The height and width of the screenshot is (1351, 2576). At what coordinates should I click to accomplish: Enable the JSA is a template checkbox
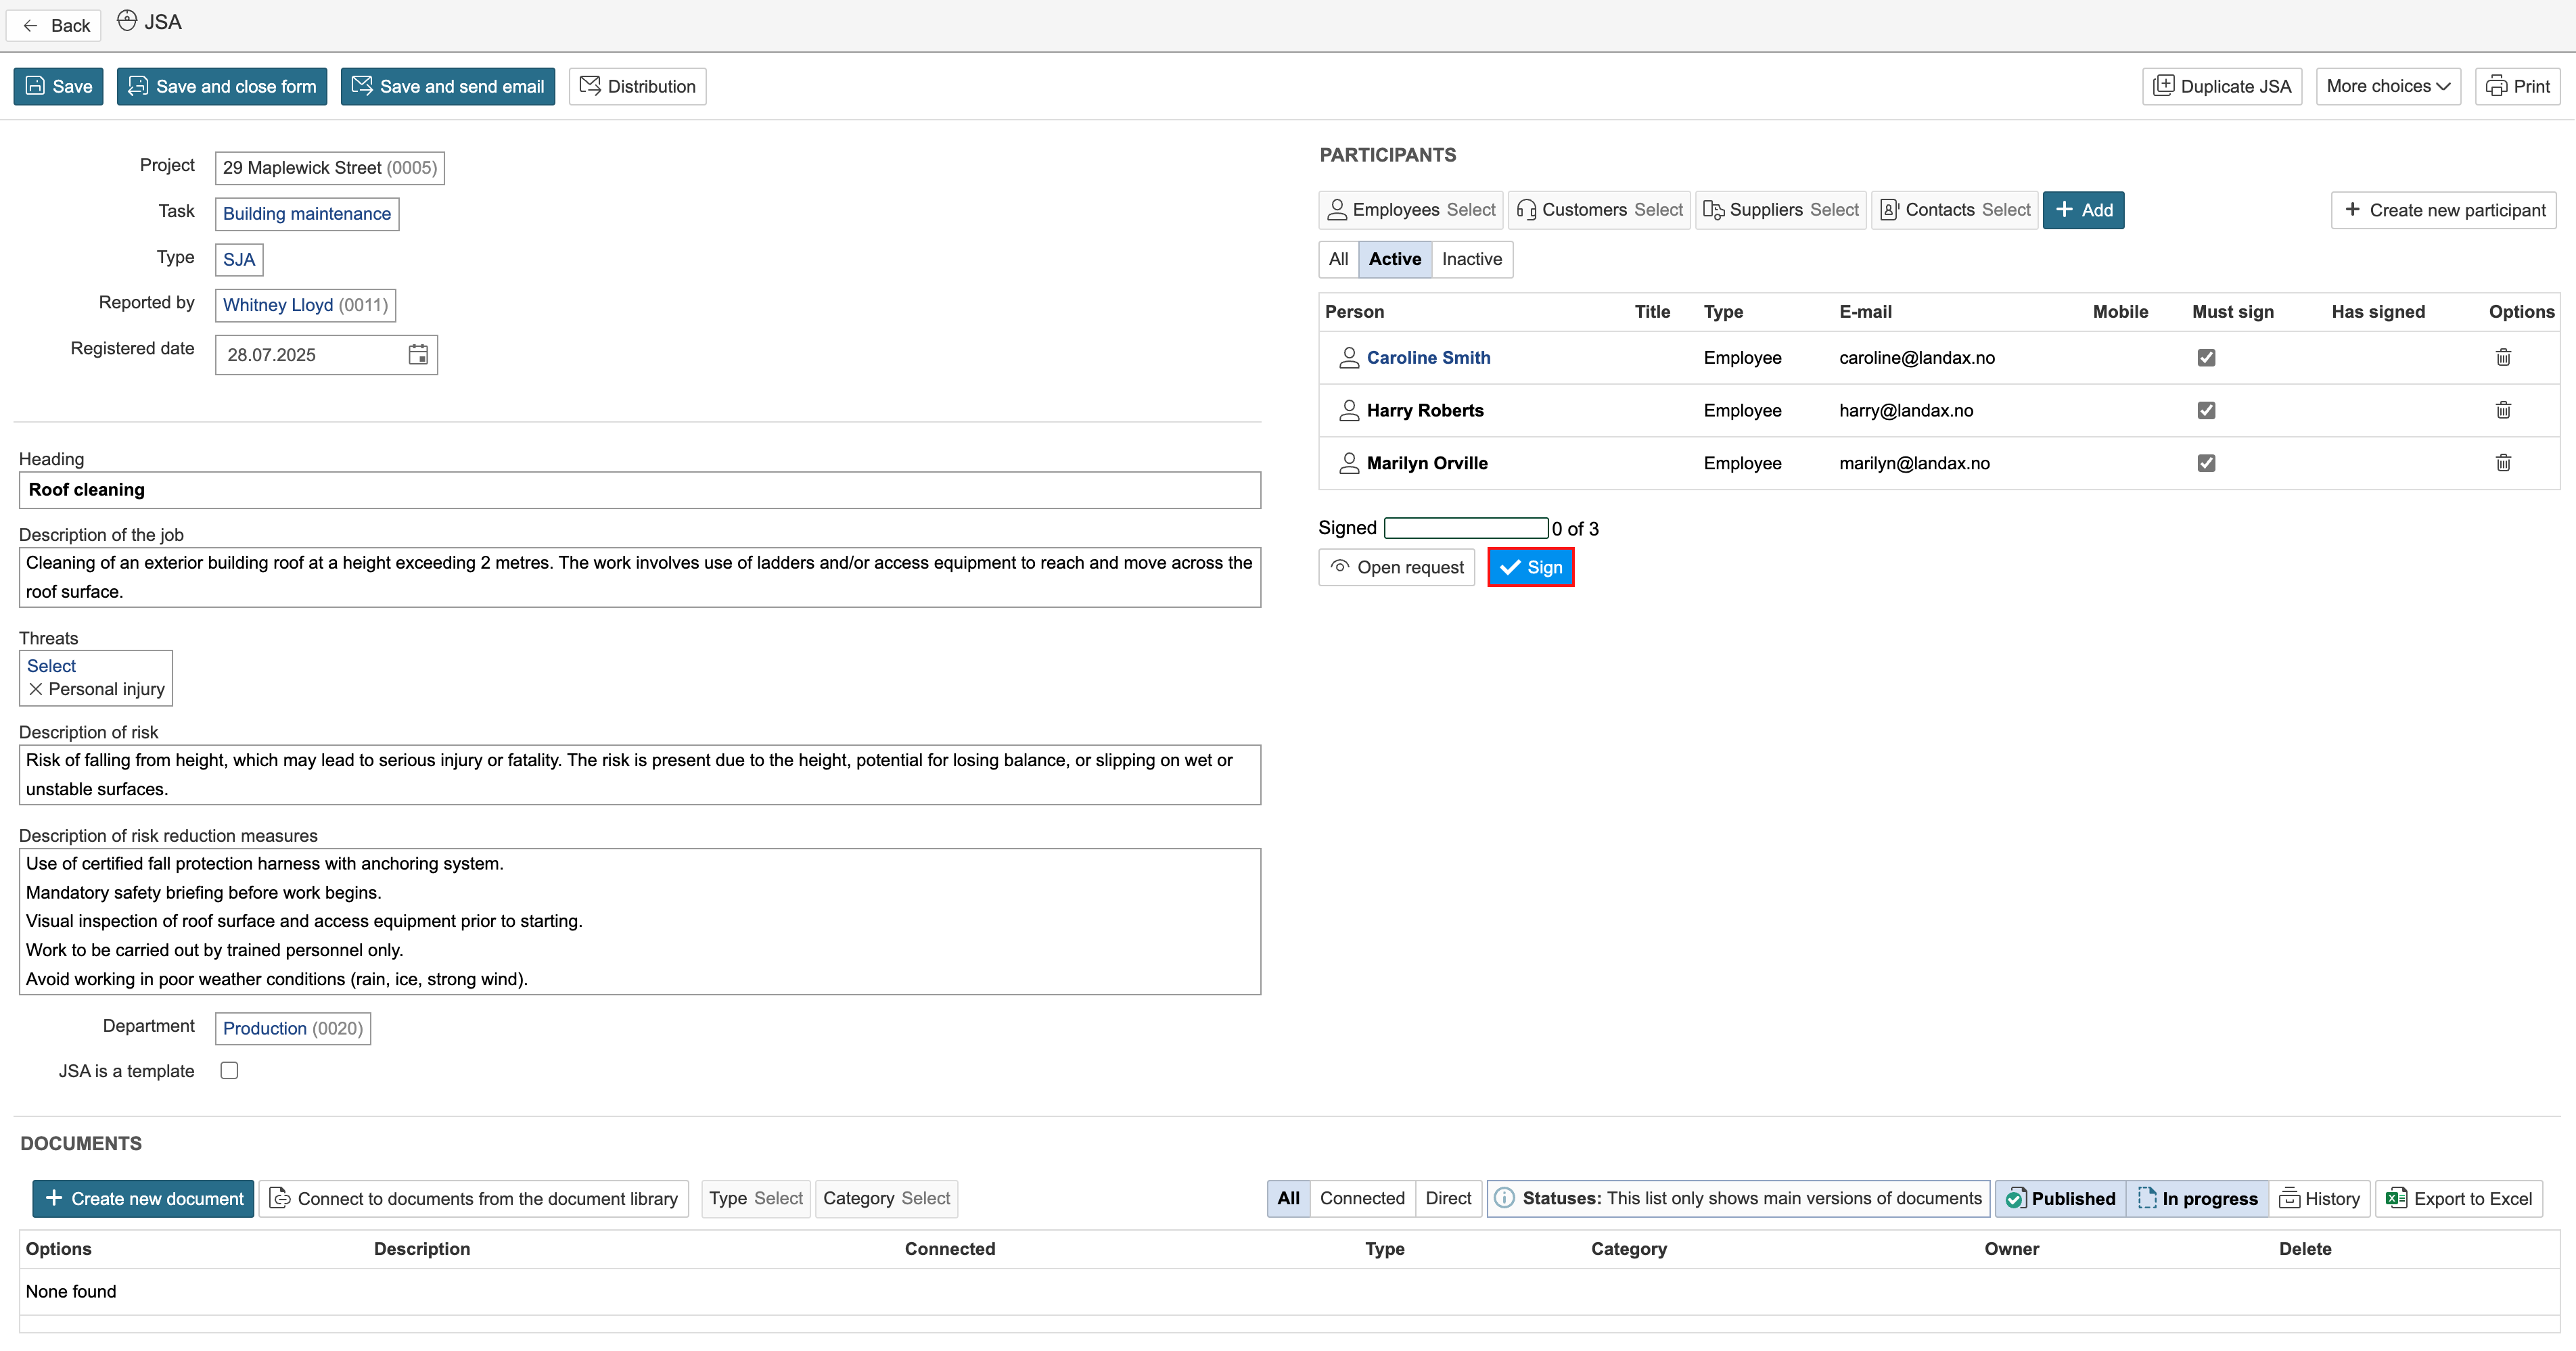point(229,1070)
